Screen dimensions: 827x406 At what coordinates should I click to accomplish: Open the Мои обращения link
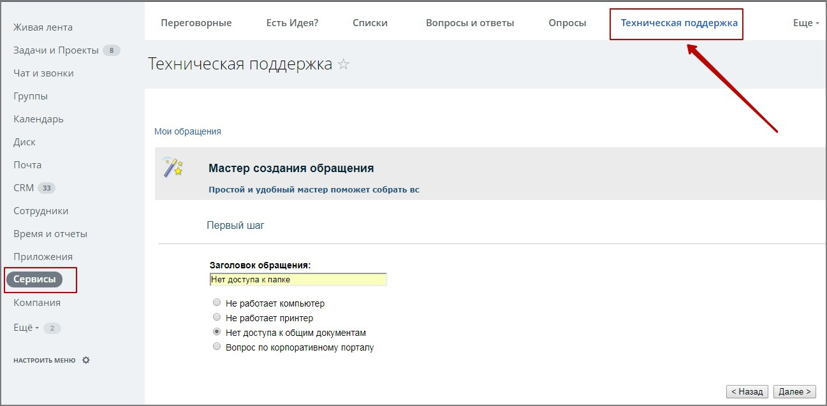(187, 131)
